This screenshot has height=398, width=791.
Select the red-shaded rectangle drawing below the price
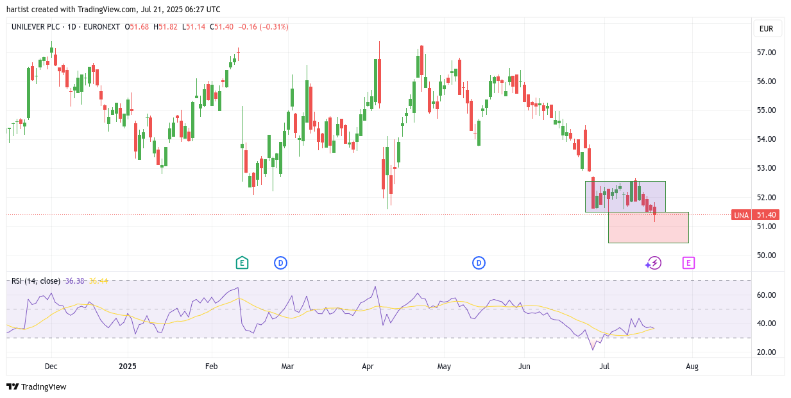pos(648,227)
